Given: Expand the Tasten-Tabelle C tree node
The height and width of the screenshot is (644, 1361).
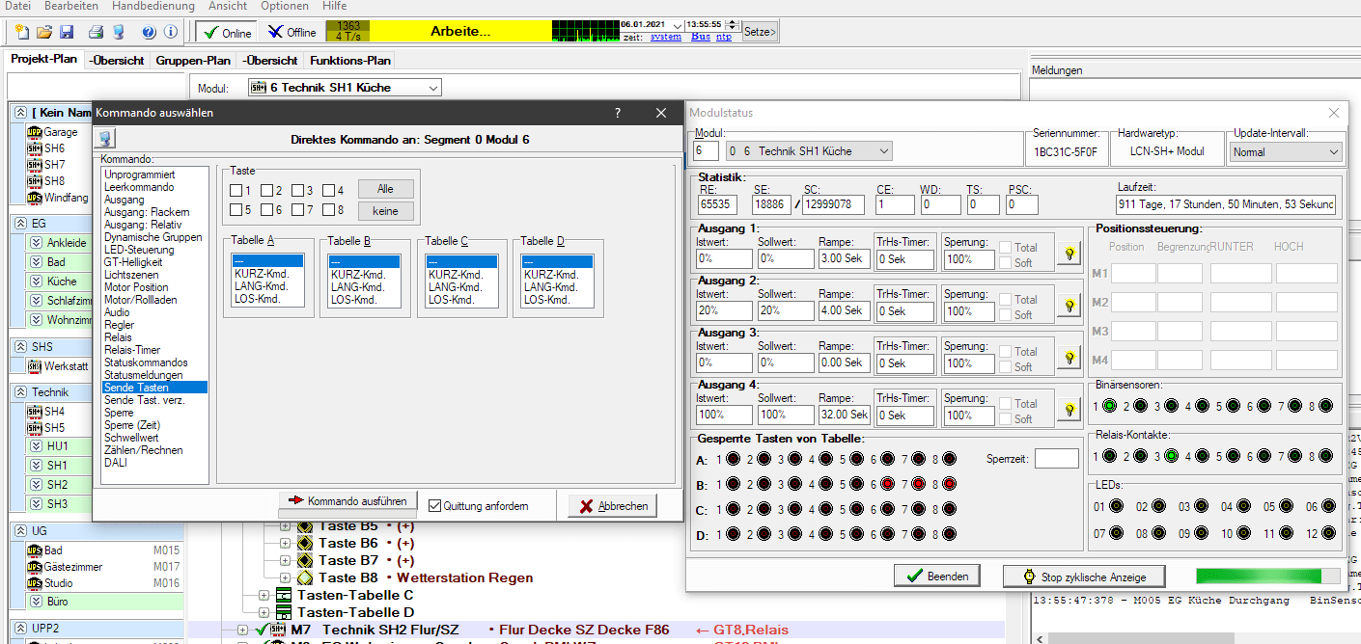Looking at the screenshot, I should [x=264, y=595].
